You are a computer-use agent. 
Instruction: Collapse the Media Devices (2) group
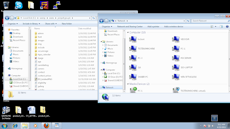pos(128,84)
